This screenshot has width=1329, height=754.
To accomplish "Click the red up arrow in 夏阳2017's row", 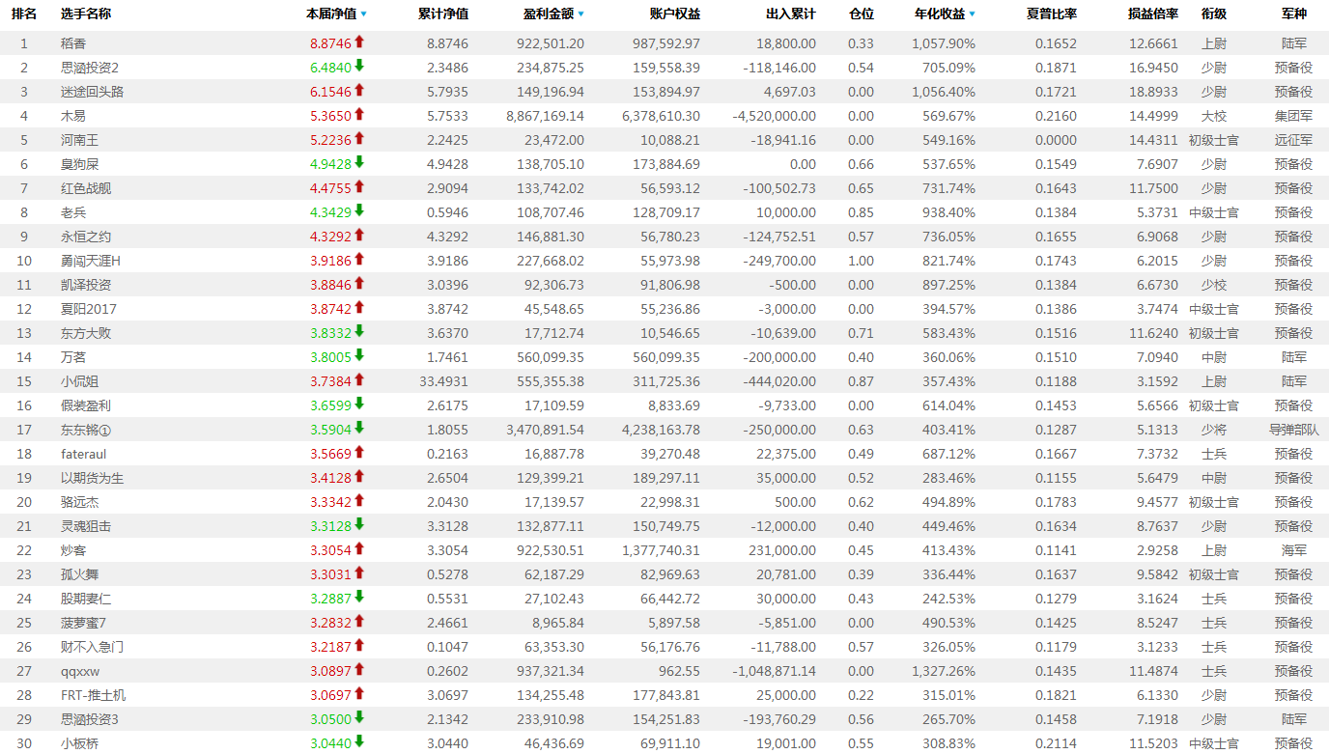I will [x=359, y=307].
